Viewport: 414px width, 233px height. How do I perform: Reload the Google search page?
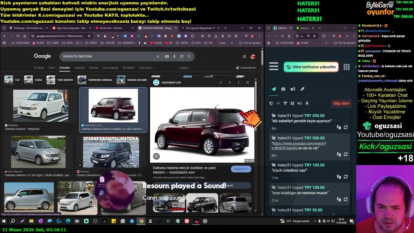(x=18, y=36)
